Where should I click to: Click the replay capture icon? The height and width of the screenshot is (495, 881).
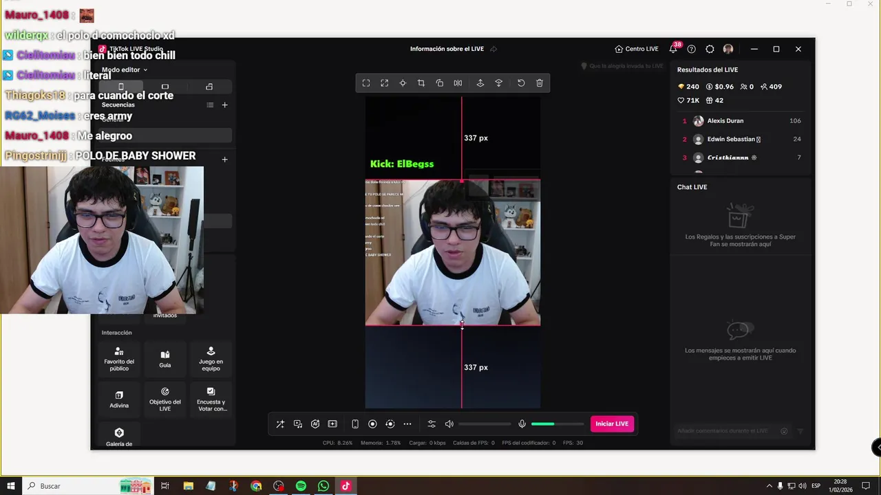pos(390,424)
